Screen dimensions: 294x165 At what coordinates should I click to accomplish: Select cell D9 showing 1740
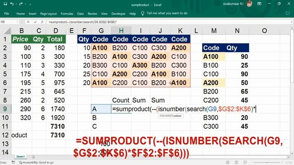(x=56, y=109)
